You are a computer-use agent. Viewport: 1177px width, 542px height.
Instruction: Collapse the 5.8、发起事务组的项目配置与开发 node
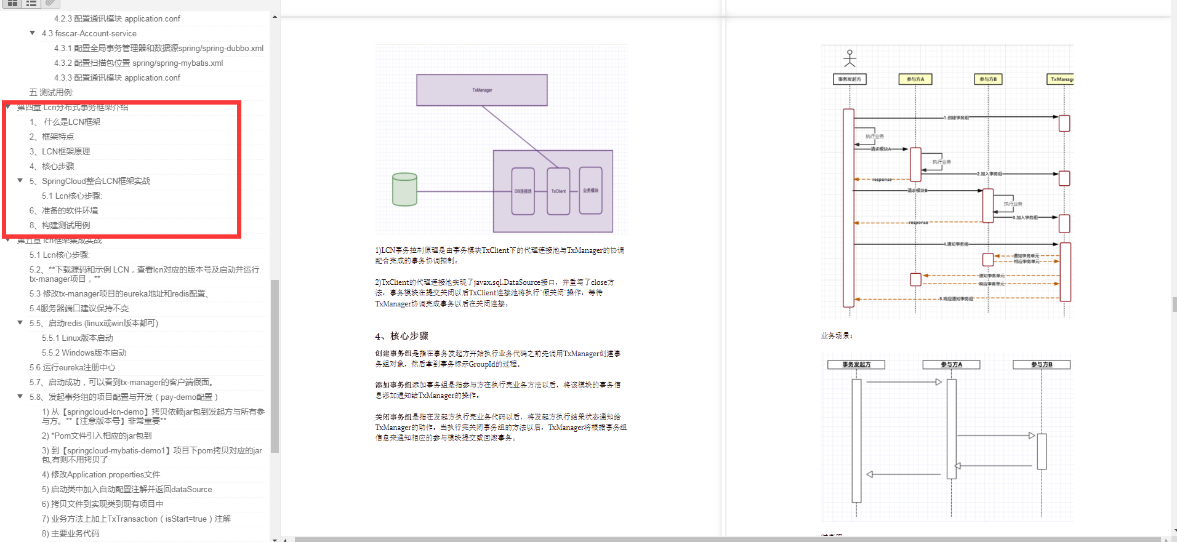pos(20,397)
